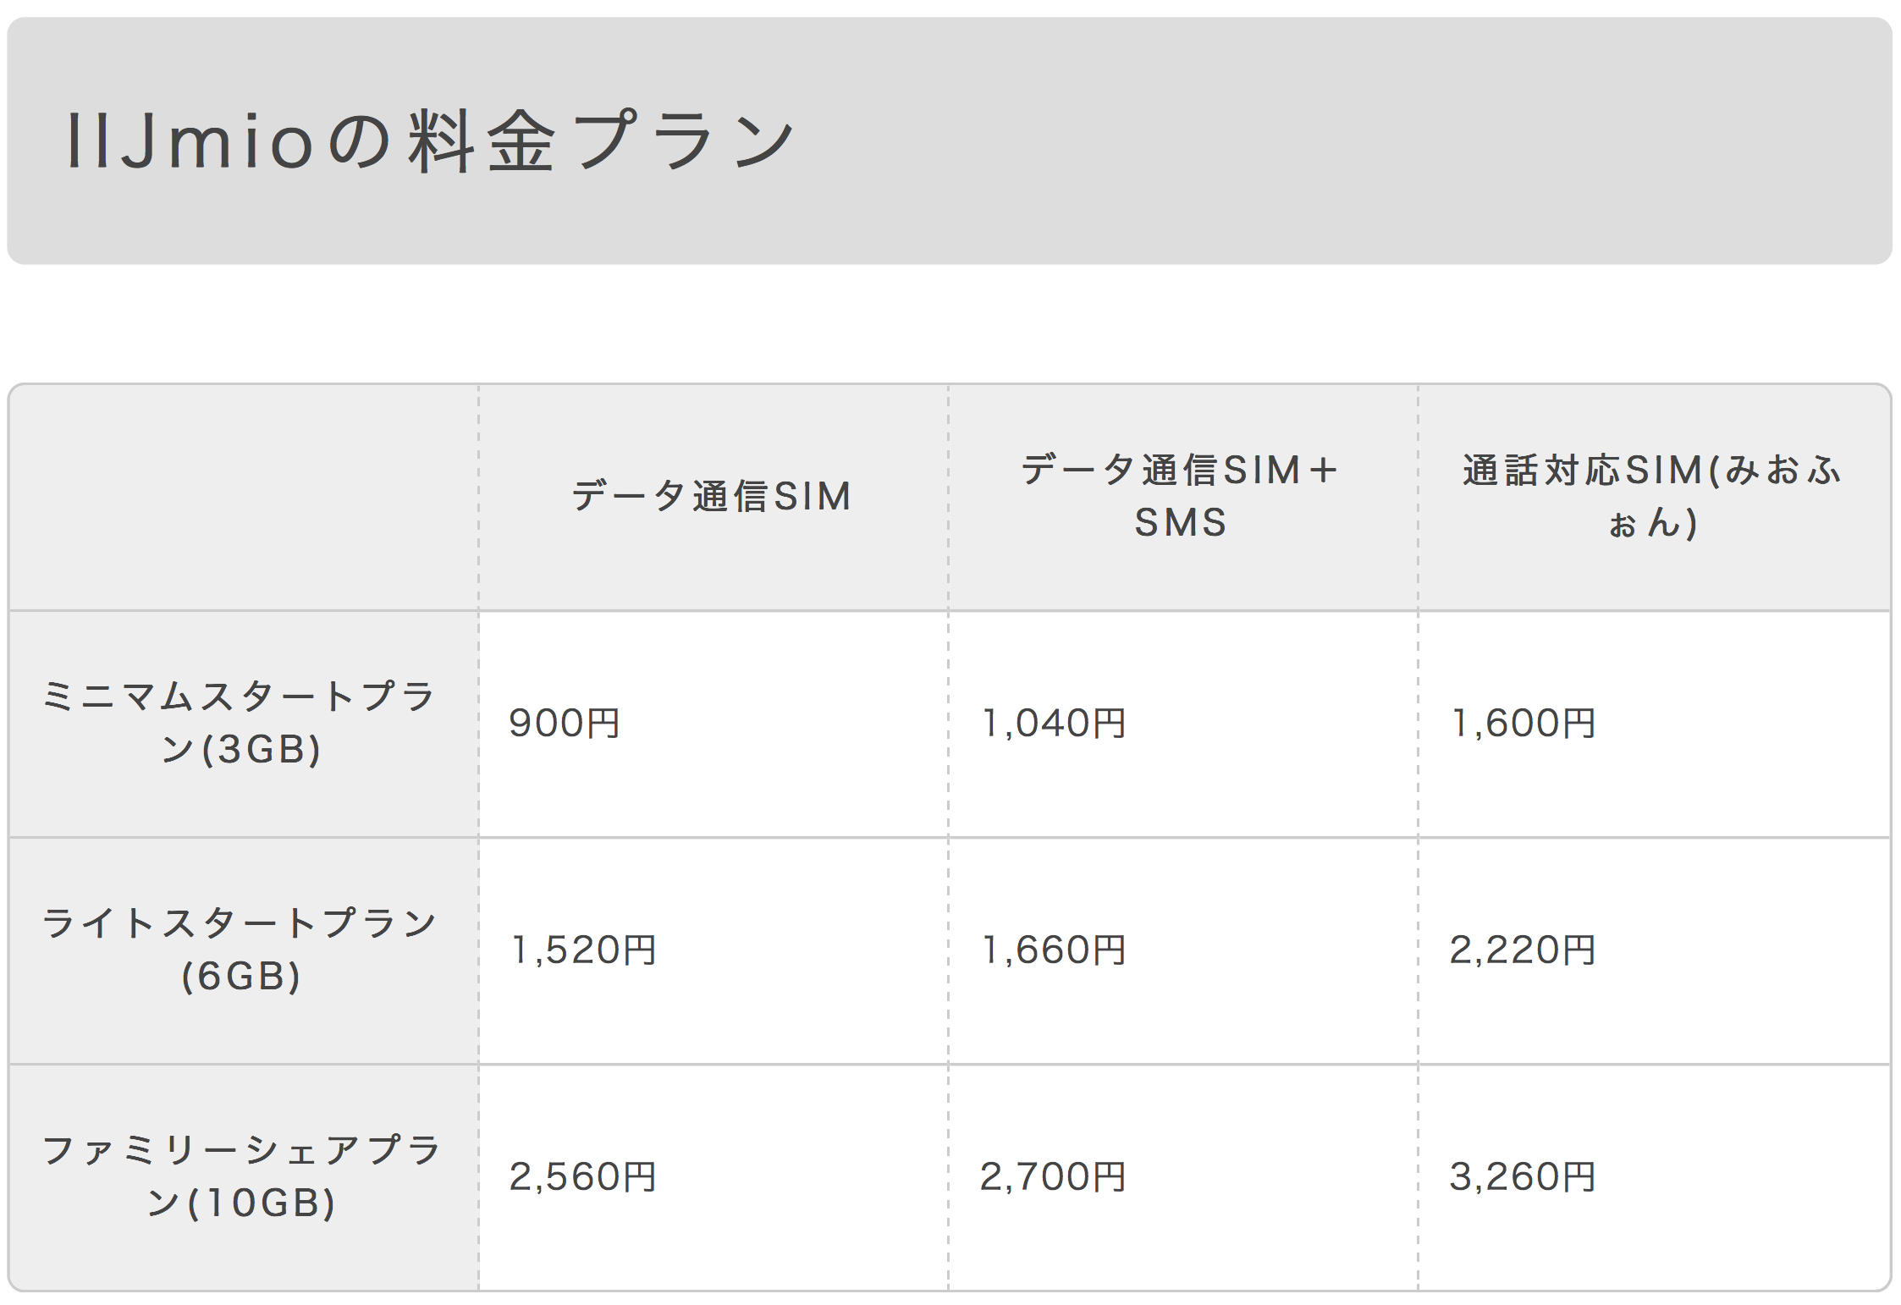The width and height of the screenshot is (1901, 1305).
Task: Click the IIJmioの料金プラン heading
Action: pos(430,141)
